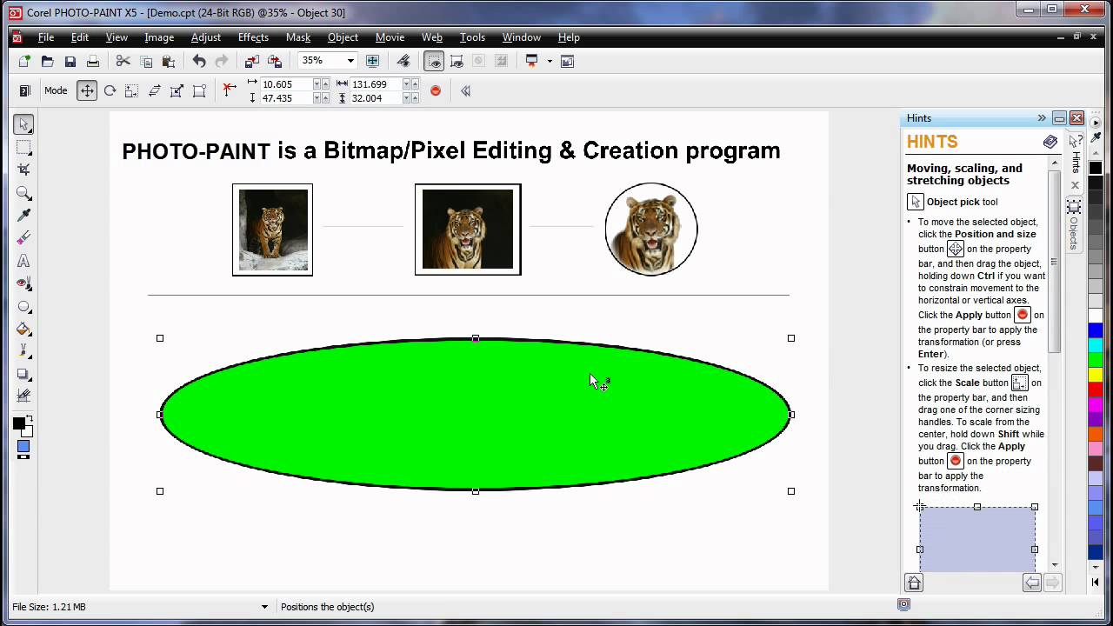The image size is (1113, 626).
Task: Open the welcome screen dropdown arrow
Action: coord(550,61)
